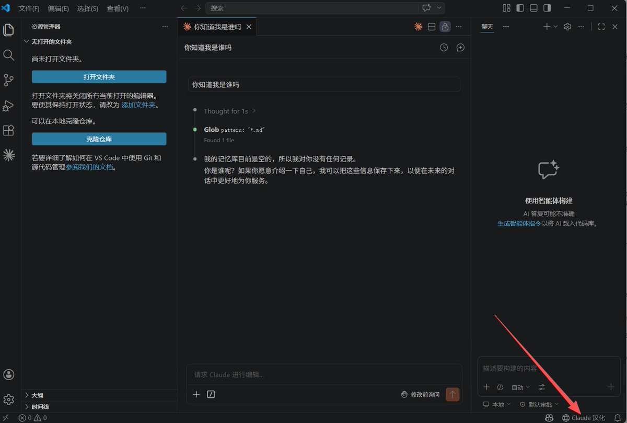Go back with the left arrow

click(x=183, y=8)
